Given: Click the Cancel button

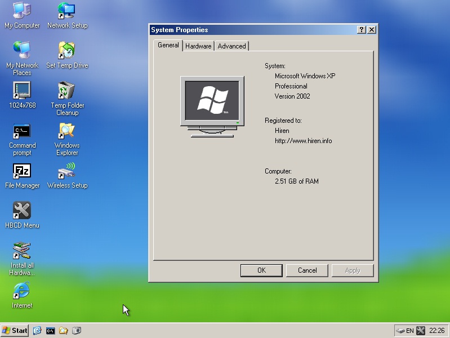Looking at the screenshot, I should 307,270.
